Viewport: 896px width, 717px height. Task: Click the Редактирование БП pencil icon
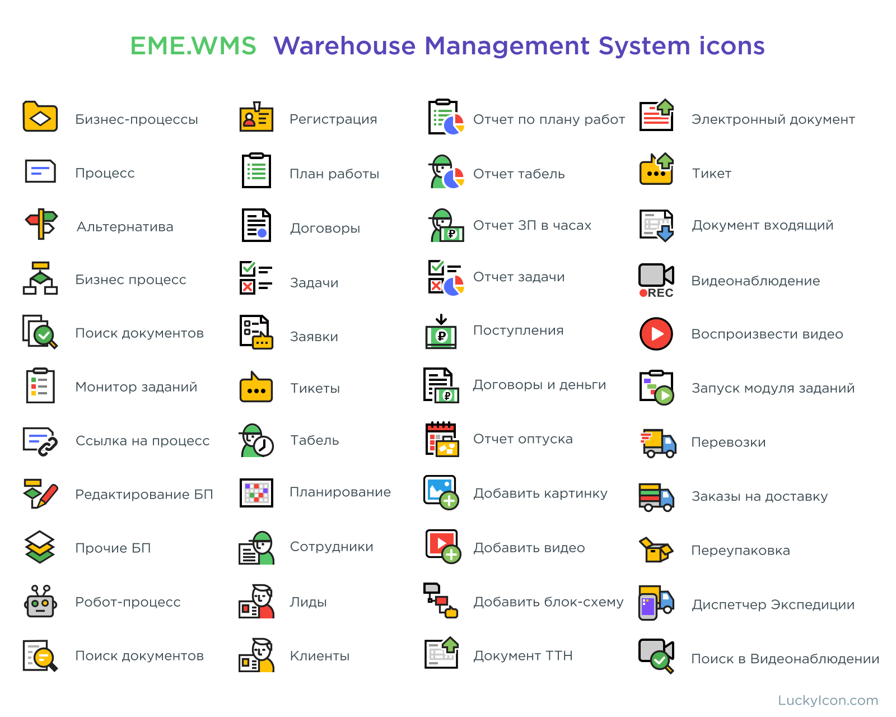[x=41, y=493]
